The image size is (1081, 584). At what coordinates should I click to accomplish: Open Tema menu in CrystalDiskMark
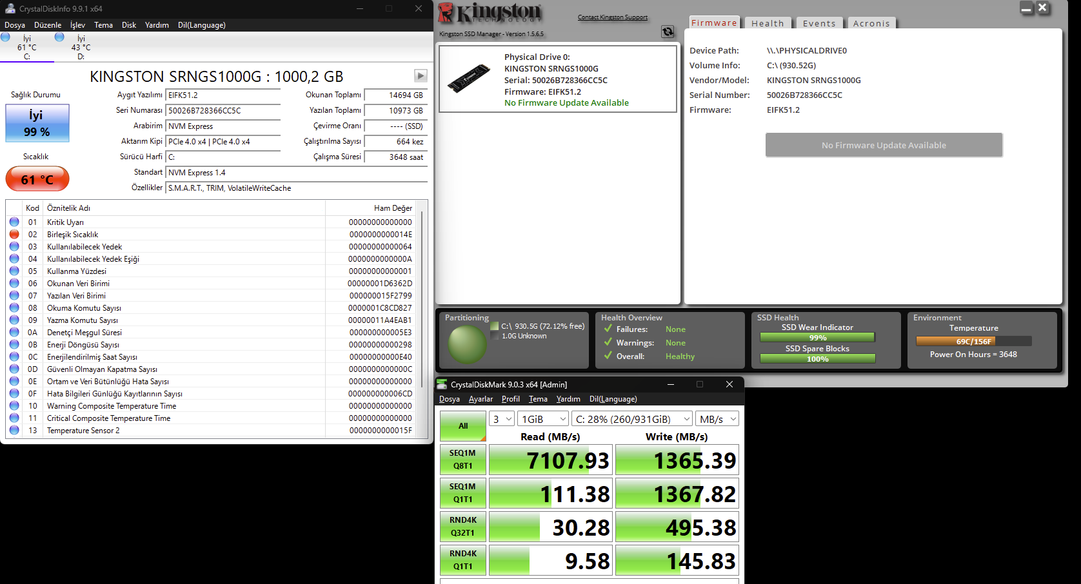click(x=538, y=399)
